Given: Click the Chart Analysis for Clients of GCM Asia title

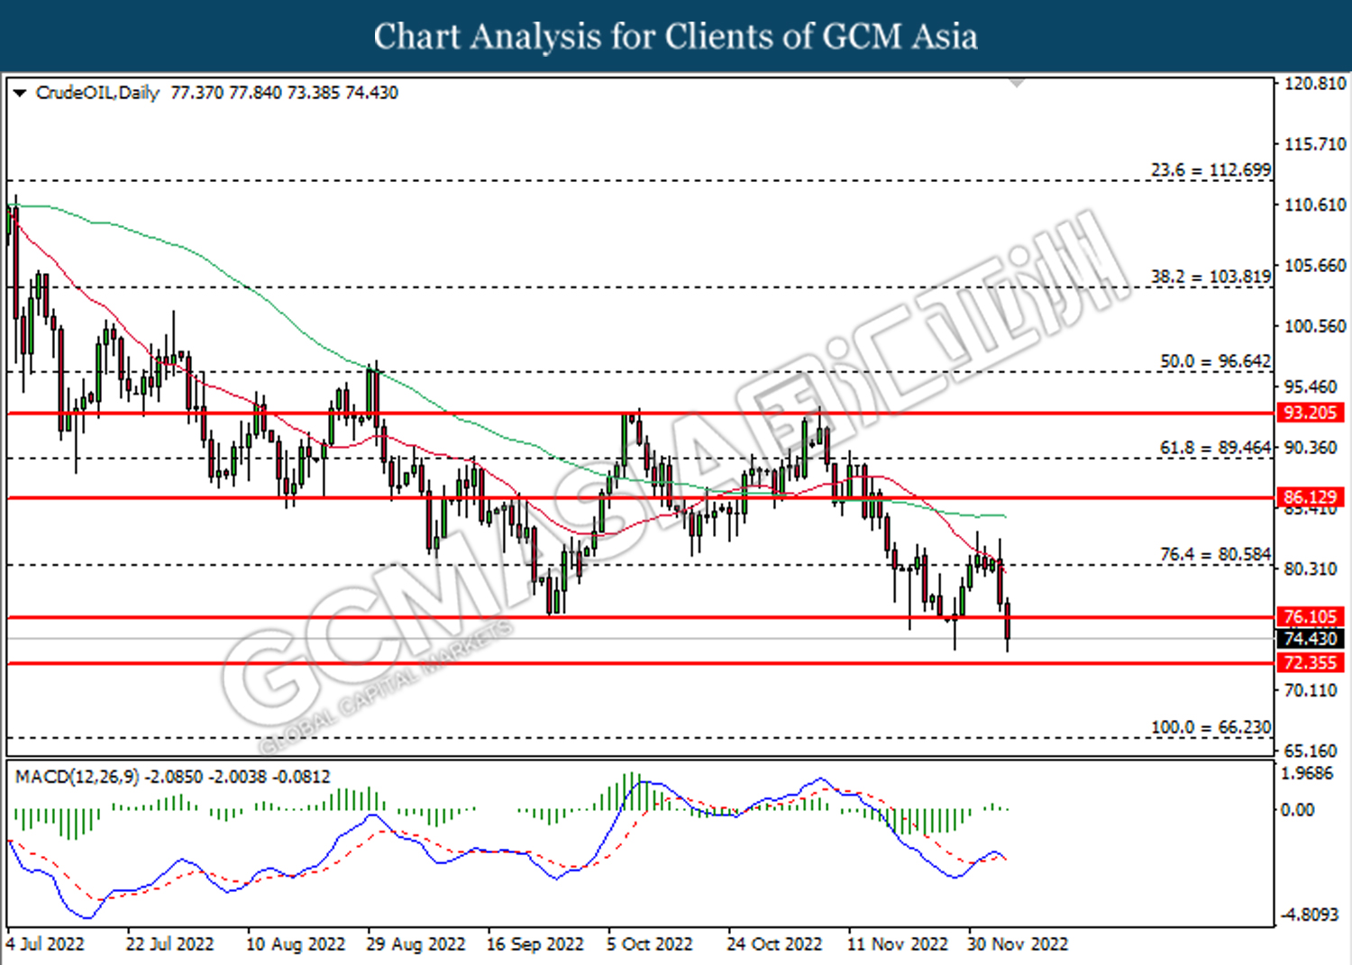Looking at the screenshot, I should [x=676, y=37].
